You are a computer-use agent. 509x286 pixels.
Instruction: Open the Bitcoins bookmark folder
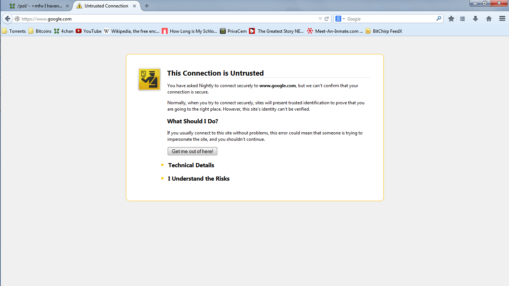[x=40, y=31]
